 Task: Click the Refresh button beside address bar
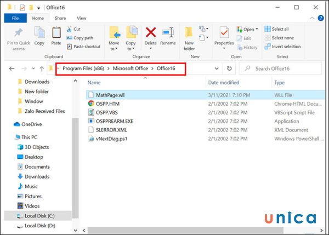pyautogui.click(x=229, y=68)
